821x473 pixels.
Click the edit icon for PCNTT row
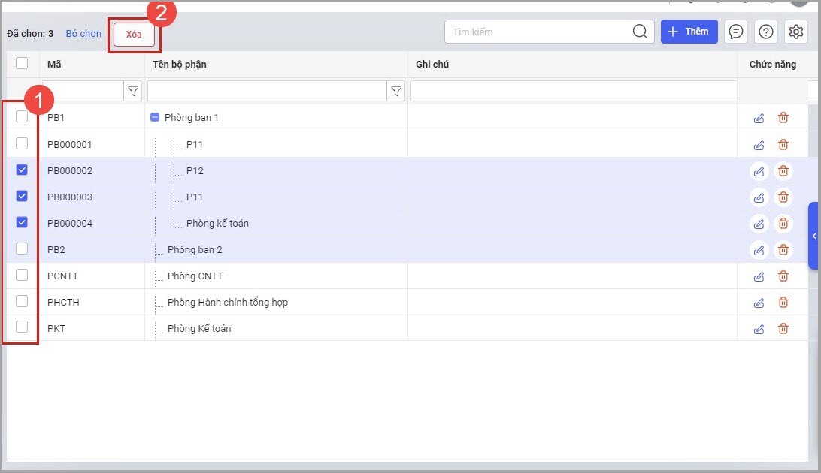click(759, 276)
